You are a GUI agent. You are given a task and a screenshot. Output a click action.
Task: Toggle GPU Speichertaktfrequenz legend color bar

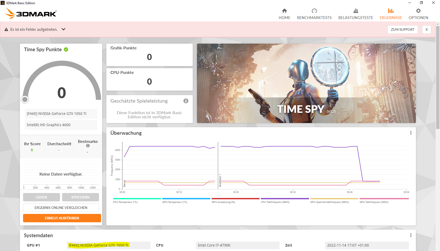[334, 199]
